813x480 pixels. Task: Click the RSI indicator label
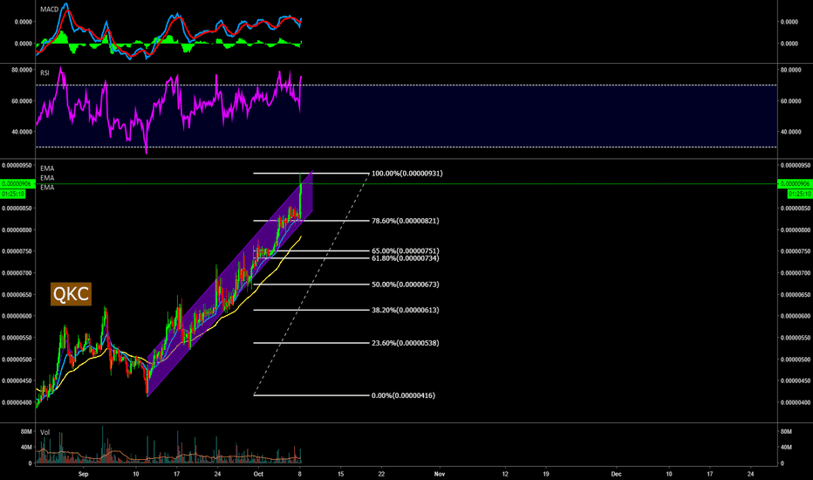coord(44,73)
